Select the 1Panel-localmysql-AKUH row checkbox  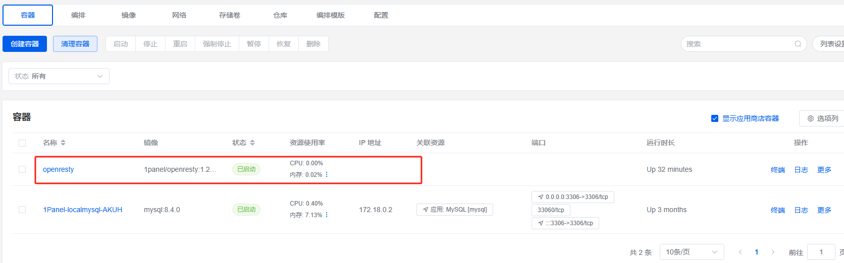(22, 210)
